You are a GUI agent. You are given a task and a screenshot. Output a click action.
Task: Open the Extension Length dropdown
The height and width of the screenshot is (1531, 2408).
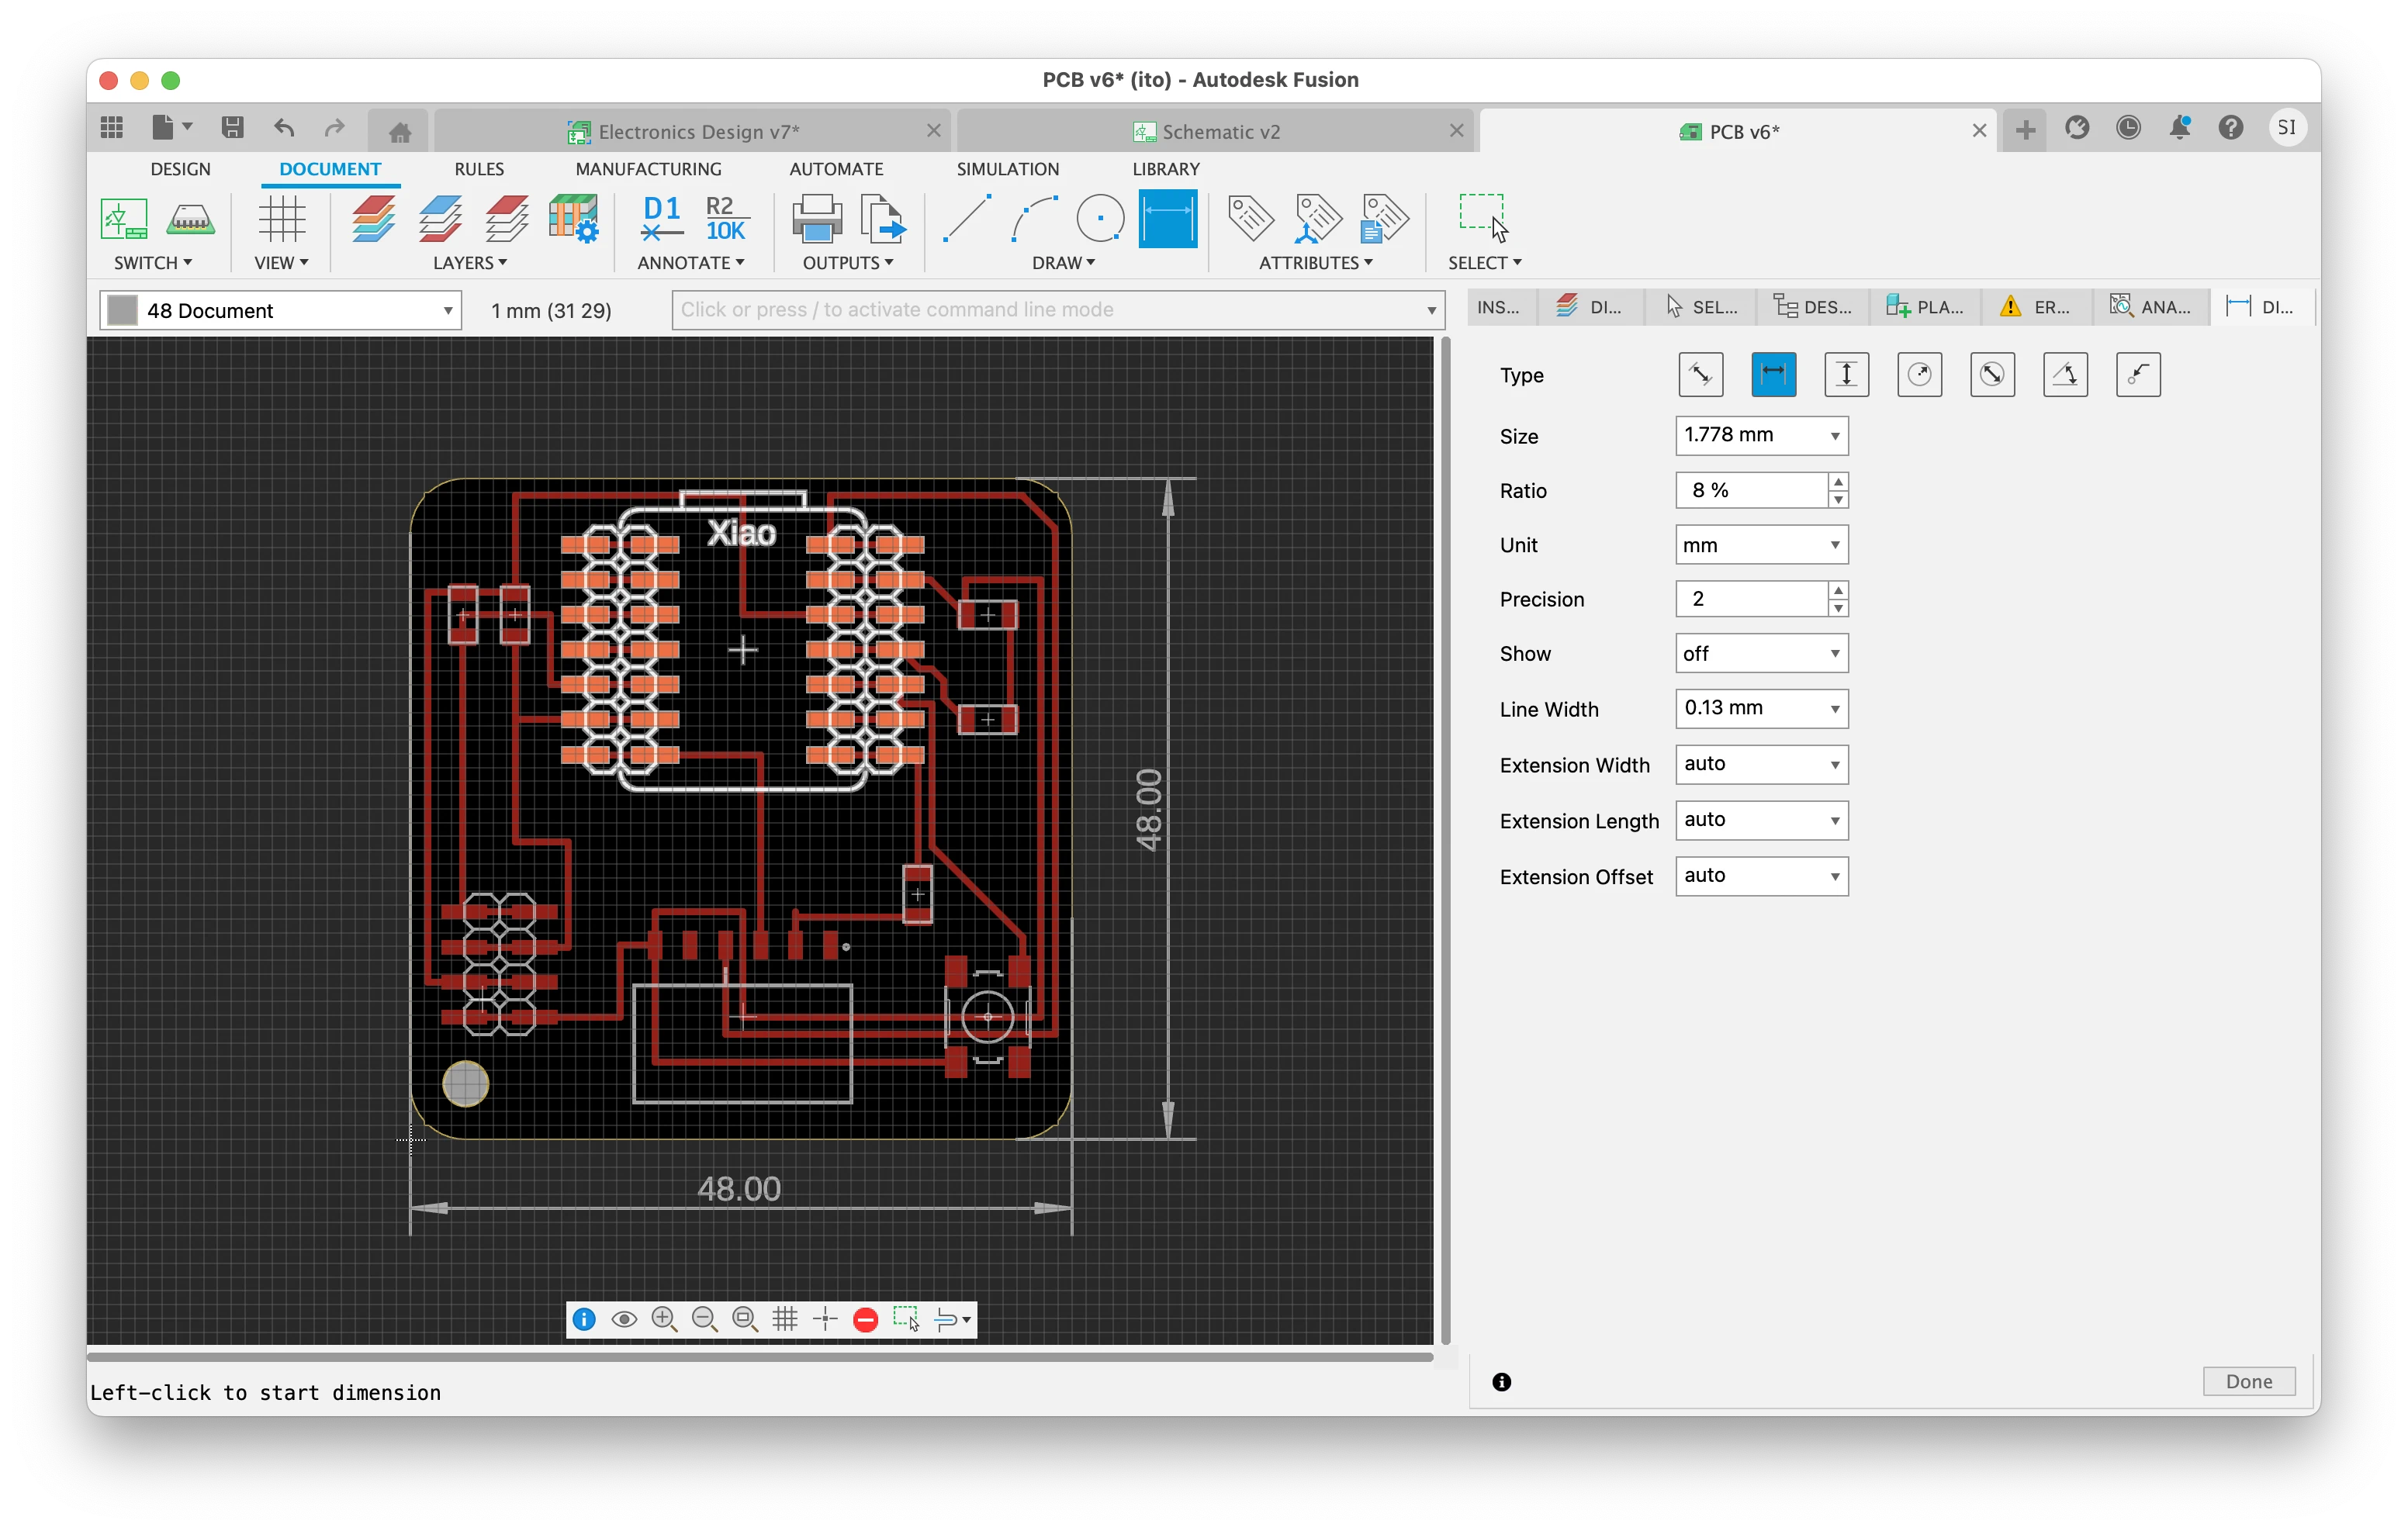tap(1761, 820)
